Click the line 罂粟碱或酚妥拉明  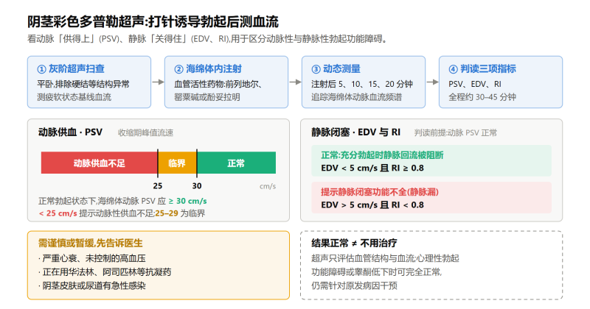(x=207, y=97)
